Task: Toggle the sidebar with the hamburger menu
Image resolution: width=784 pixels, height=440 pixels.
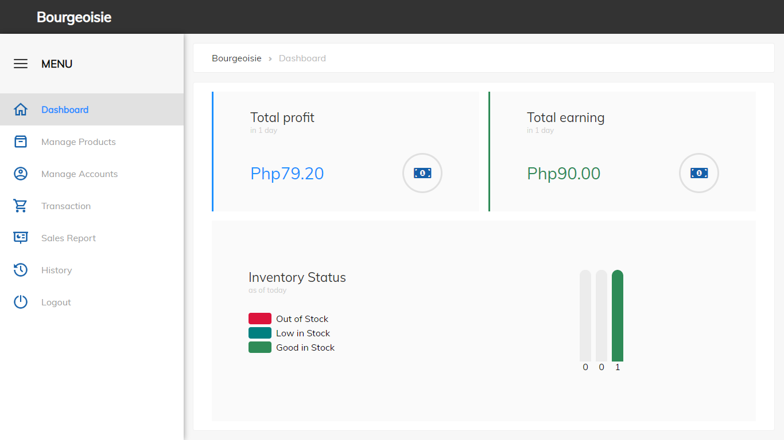Action: [21, 64]
